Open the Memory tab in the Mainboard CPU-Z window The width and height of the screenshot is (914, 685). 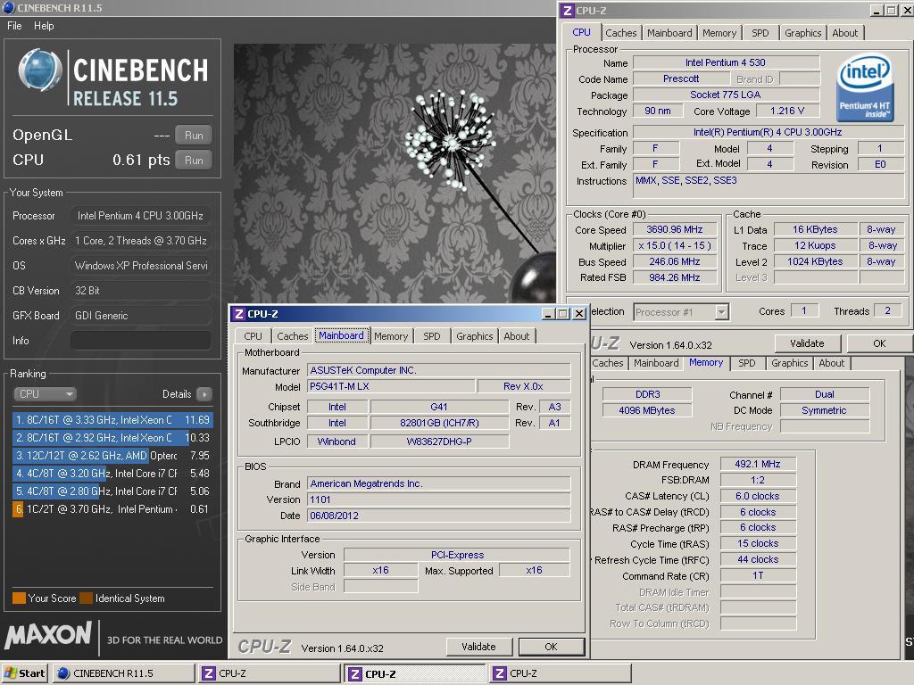click(391, 336)
